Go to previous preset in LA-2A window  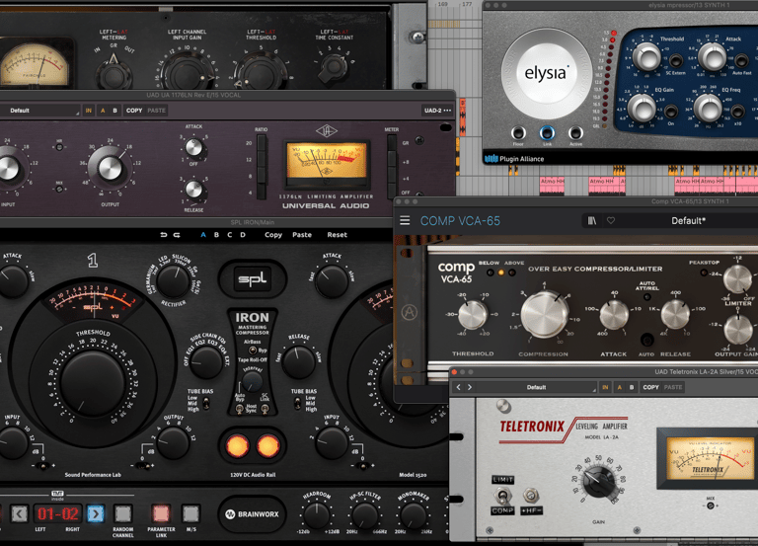pyautogui.click(x=458, y=387)
